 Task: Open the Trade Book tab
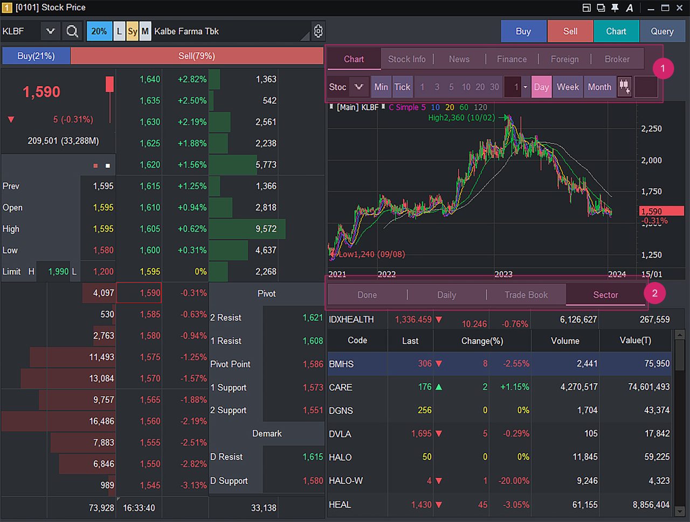pos(526,295)
